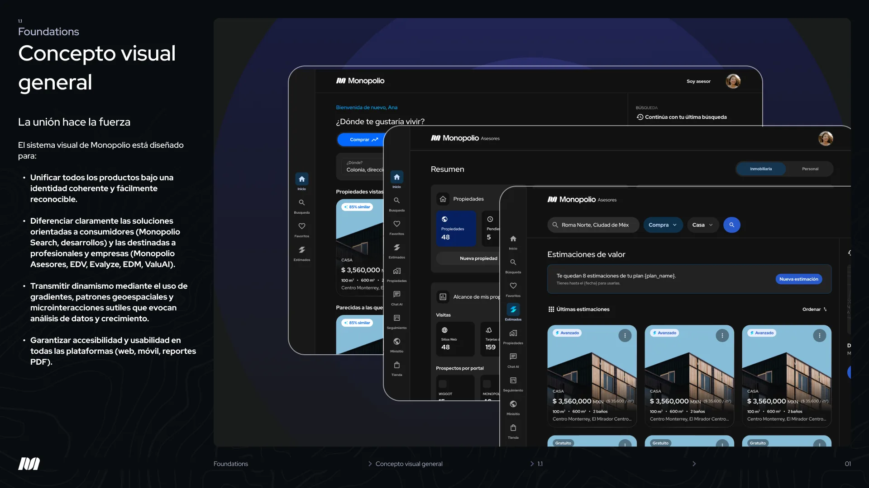Open Búsqueda in the Estimaciones window sidebar
Viewport: 869px width, 488px height.
[x=513, y=266]
